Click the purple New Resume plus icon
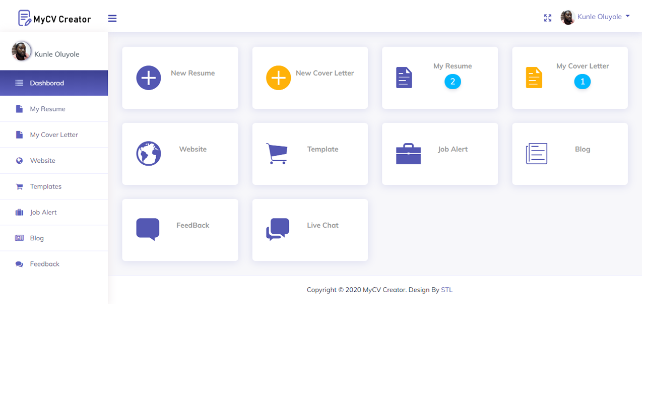Viewport: 645px width, 403px height. pyautogui.click(x=149, y=78)
